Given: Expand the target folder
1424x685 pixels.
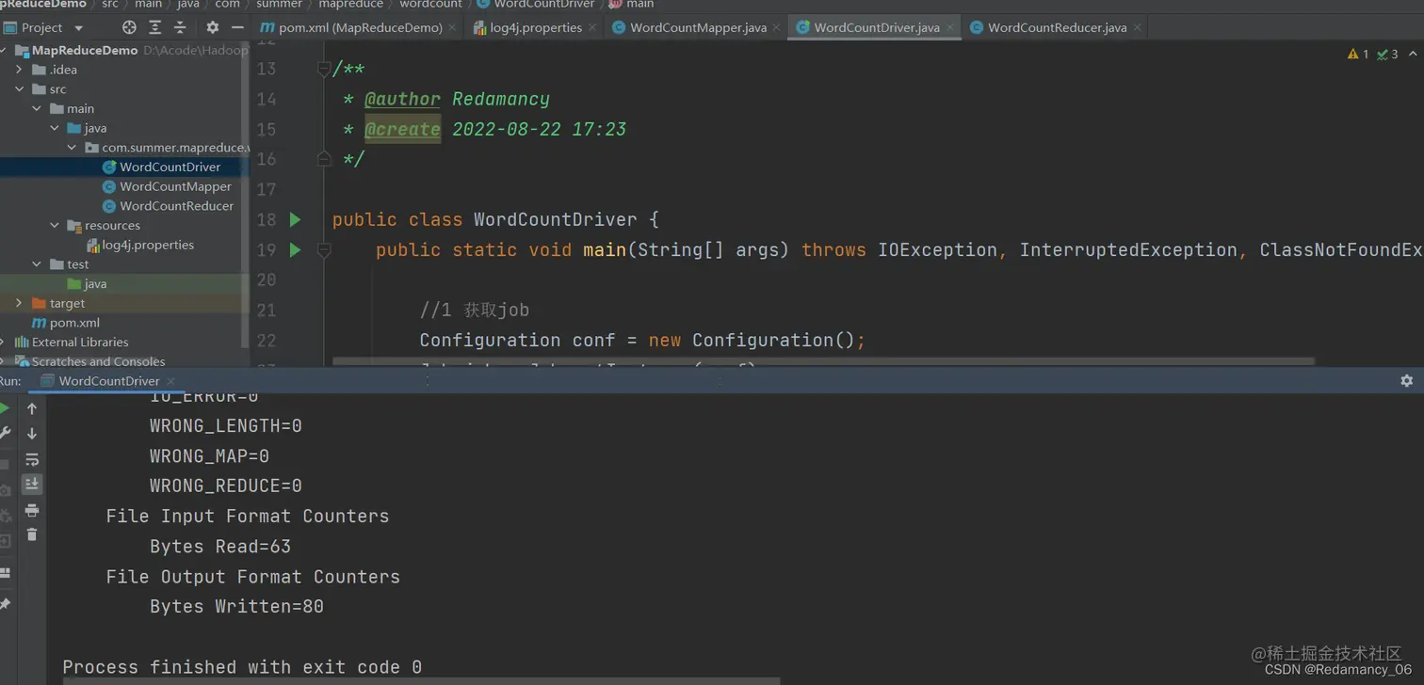Looking at the screenshot, I should (19, 303).
